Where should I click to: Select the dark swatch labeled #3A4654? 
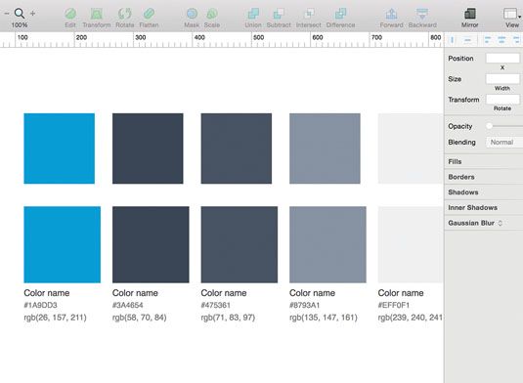[151, 244]
